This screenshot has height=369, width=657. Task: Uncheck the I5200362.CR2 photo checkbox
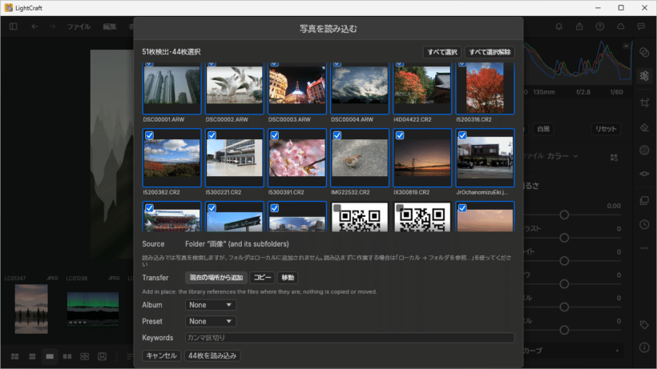pos(149,135)
